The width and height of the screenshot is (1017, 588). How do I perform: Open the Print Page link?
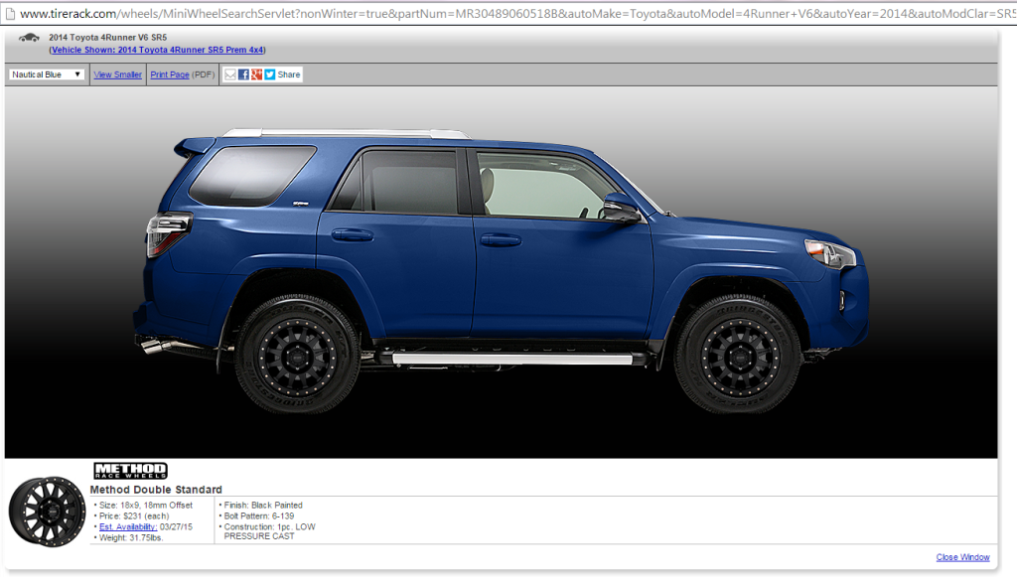coord(169,74)
